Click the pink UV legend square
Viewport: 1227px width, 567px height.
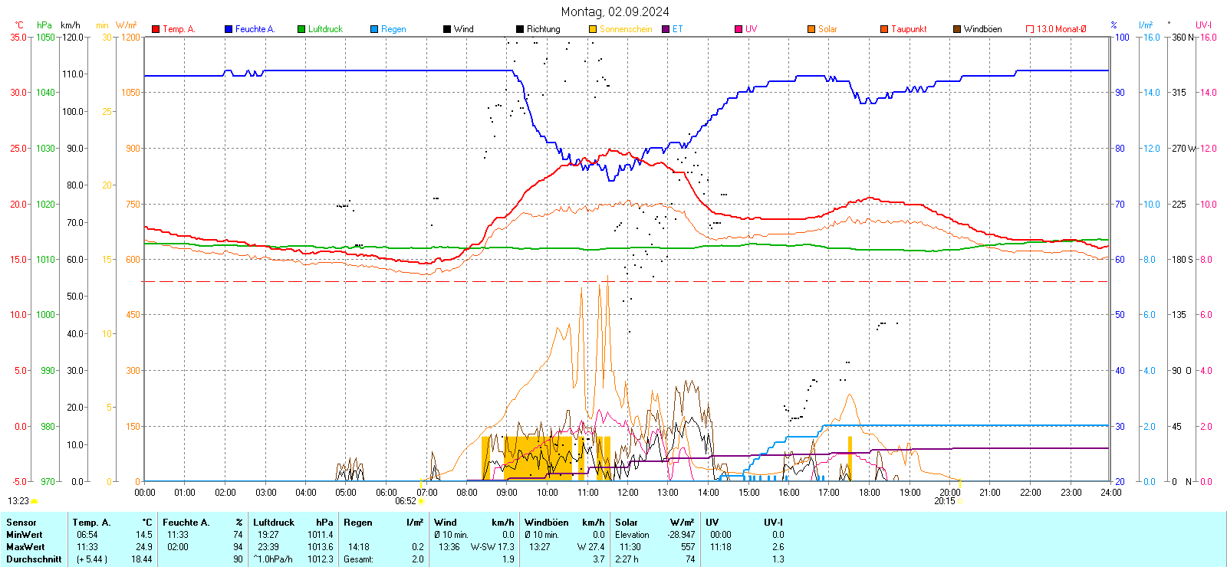pos(739,29)
